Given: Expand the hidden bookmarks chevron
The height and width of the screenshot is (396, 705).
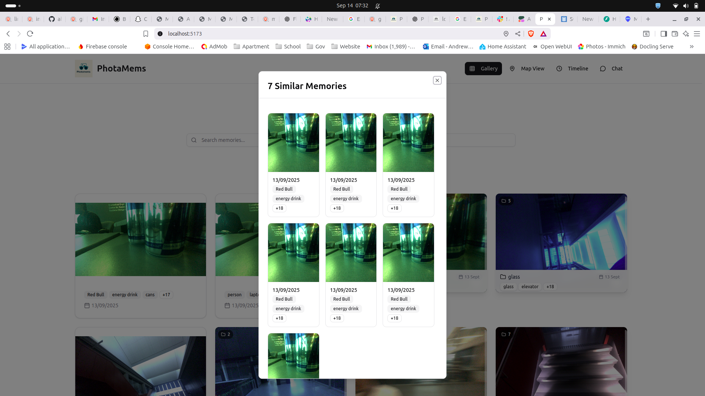Looking at the screenshot, I should [x=691, y=47].
